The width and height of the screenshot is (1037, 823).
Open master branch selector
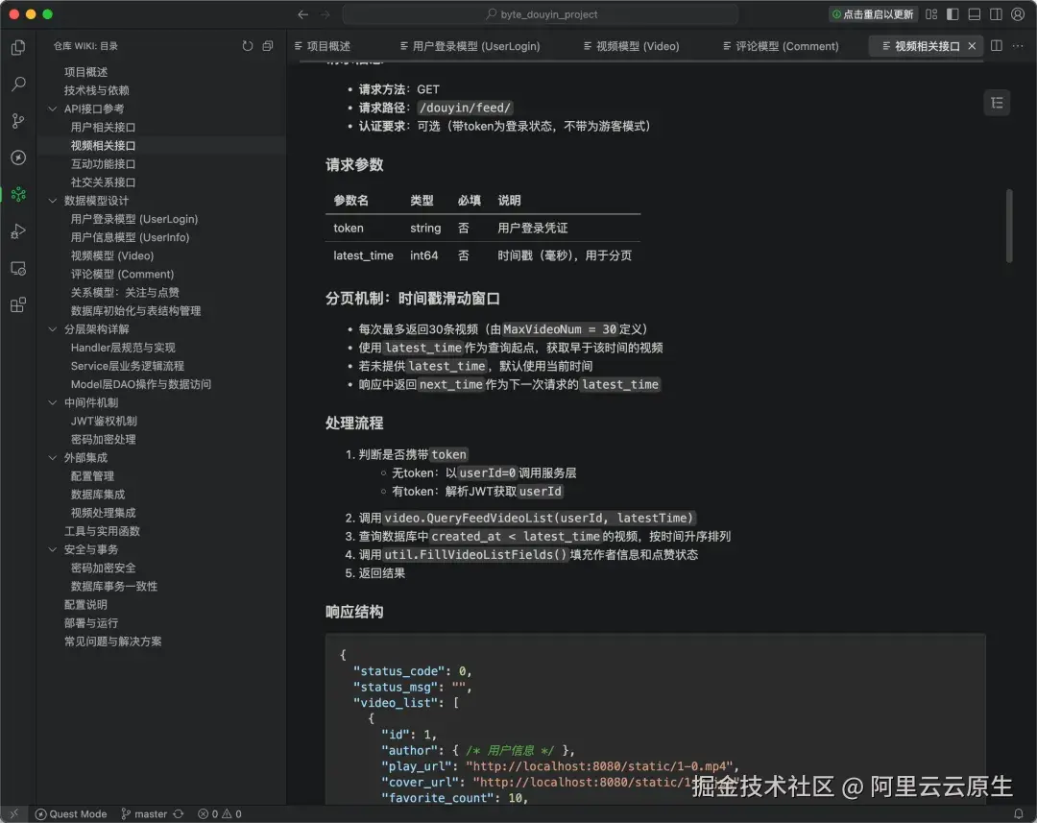[x=144, y=813]
